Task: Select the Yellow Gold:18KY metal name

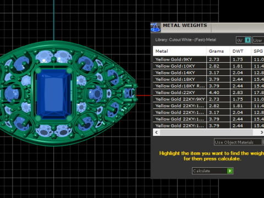Action: pyautogui.click(x=175, y=79)
